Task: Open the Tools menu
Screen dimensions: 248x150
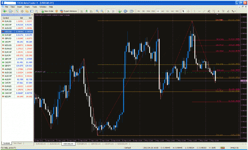Action: (x=35, y=7)
